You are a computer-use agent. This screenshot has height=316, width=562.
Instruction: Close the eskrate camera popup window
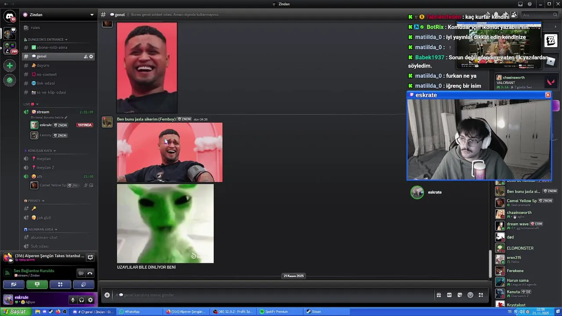(548, 95)
